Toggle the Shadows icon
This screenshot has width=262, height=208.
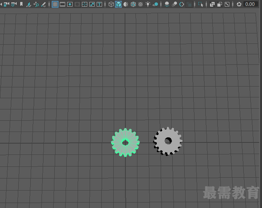[155, 4]
